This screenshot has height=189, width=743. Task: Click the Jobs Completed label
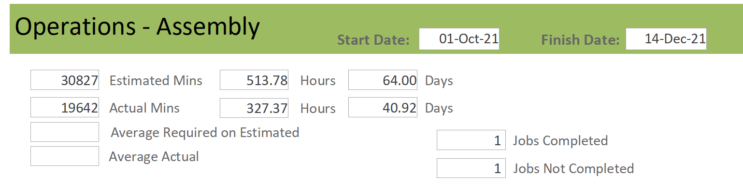click(560, 140)
